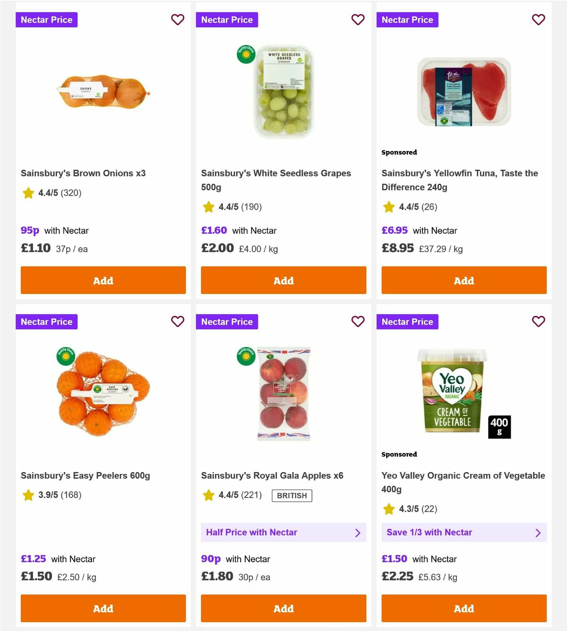The width and height of the screenshot is (567, 631).
Task: Select the star rating icon on Brown Onions
Action: point(28,193)
